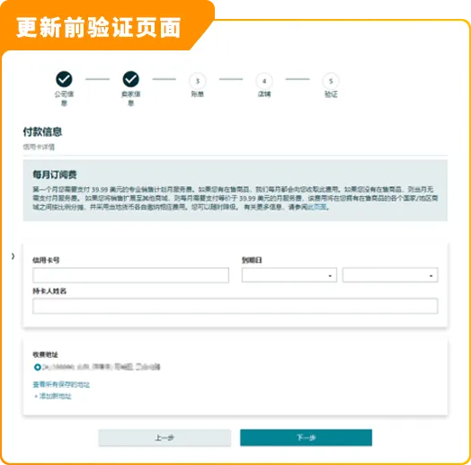This screenshot has width=471, height=465.
Task: Click the completed 公司信息 step checkmark
Action: 64,79
